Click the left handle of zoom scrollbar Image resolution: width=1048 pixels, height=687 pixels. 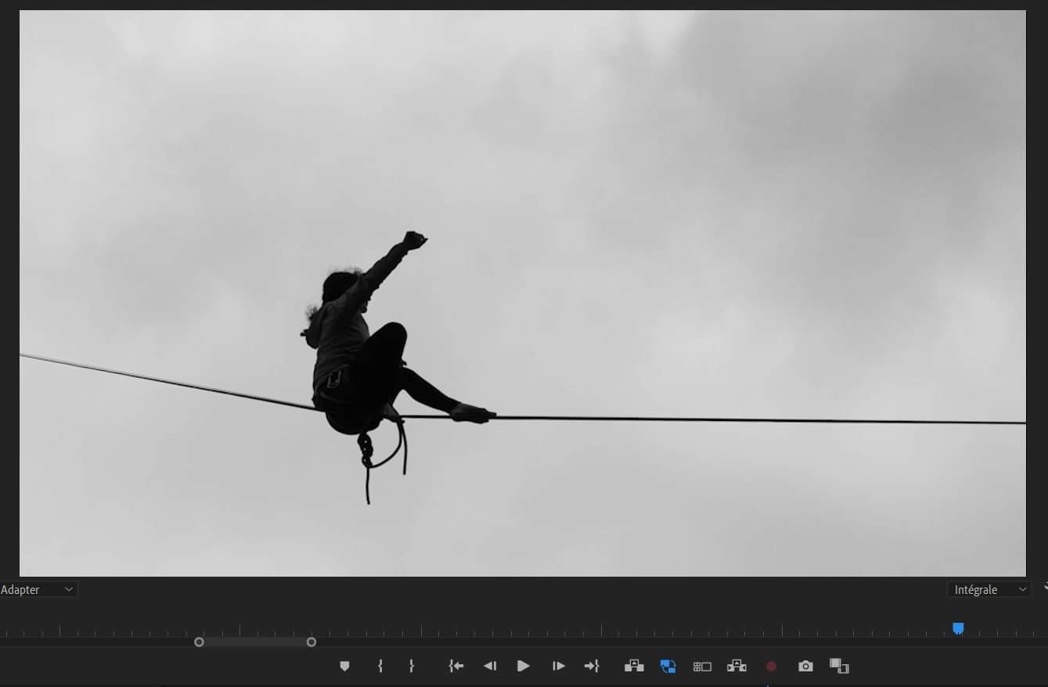coord(199,642)
